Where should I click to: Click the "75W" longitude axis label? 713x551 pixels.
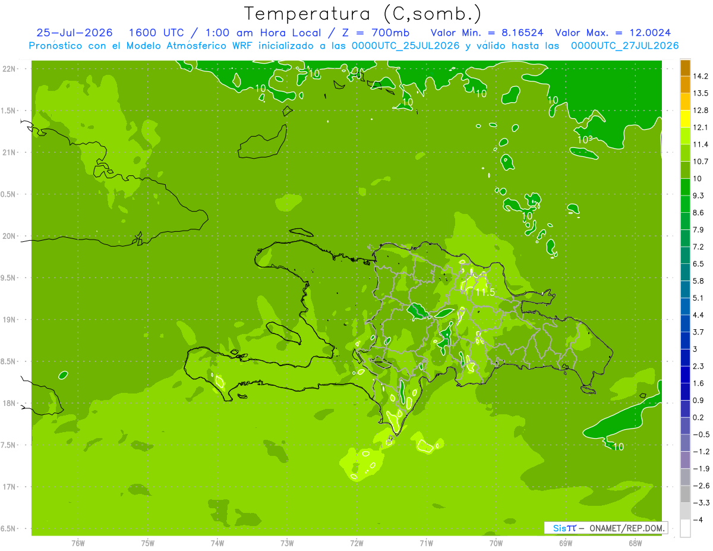148,543
